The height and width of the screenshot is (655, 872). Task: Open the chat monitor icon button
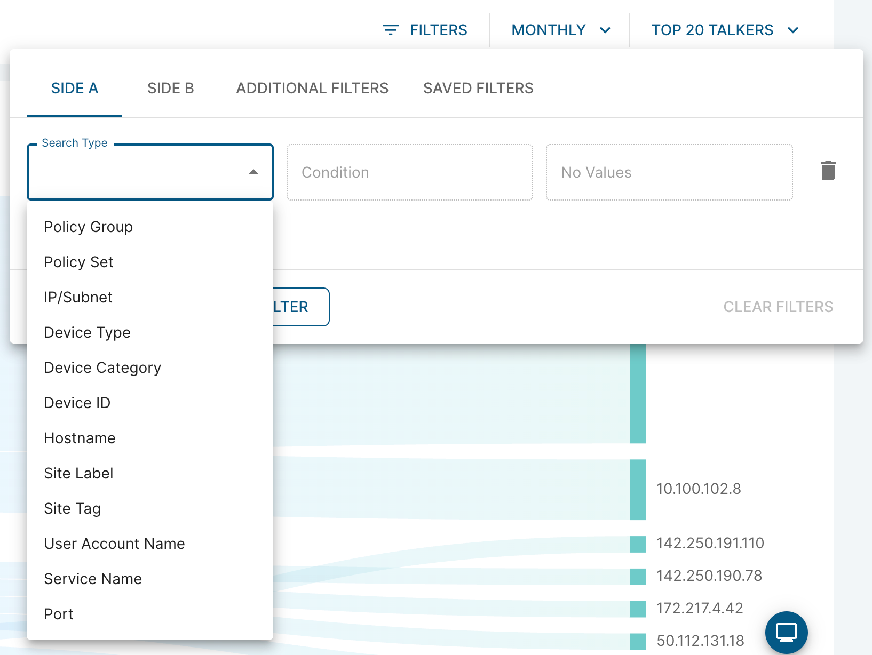[786, 633]
